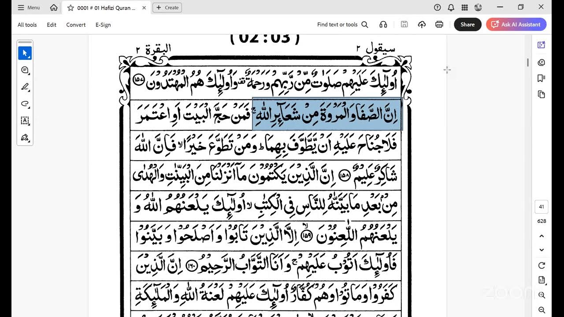Viewport: 564px width, 317px height.
Task: Click the Share button
Action: pyautogui.click(x=468, y=25)
